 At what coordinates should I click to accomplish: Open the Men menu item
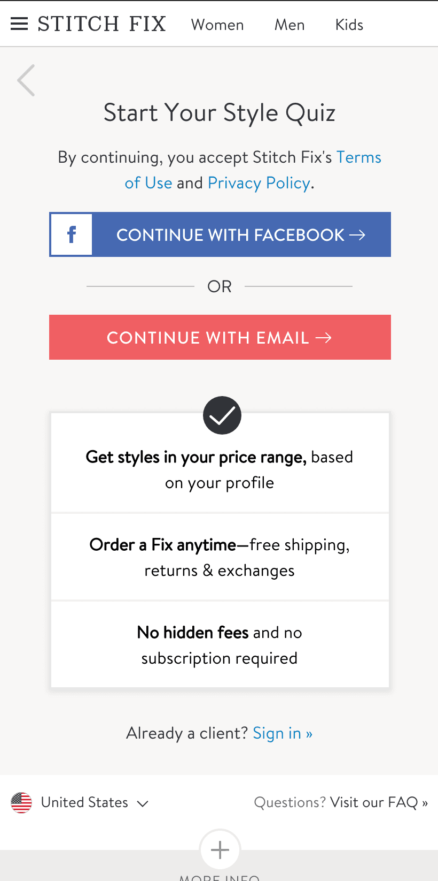[290, 25]
